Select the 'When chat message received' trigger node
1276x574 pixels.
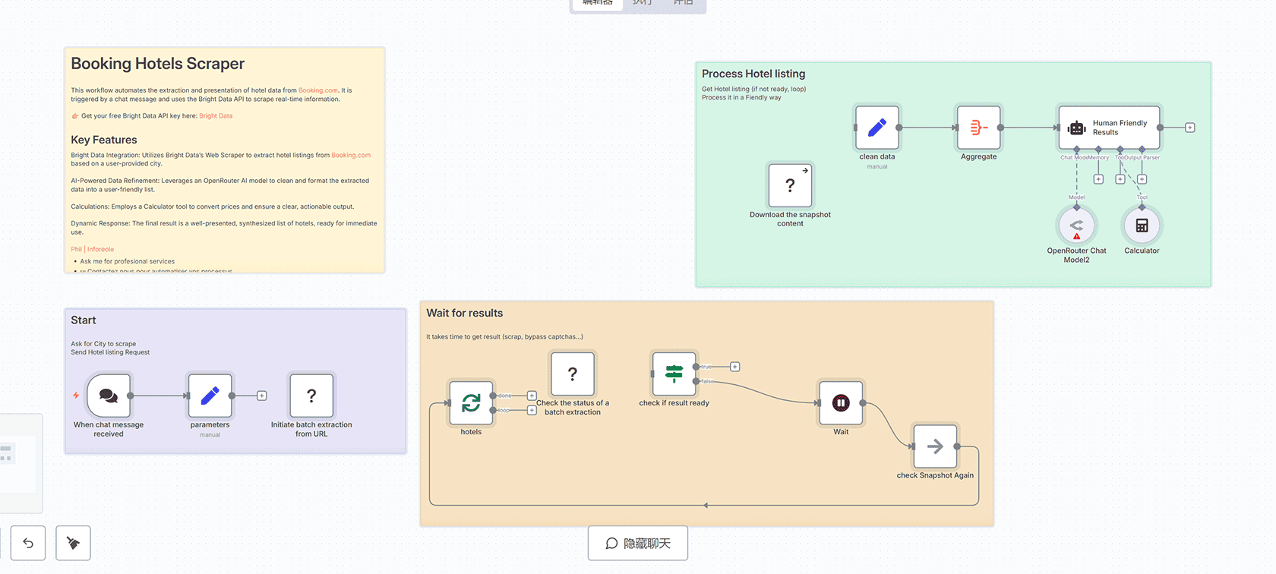point(109,396)
